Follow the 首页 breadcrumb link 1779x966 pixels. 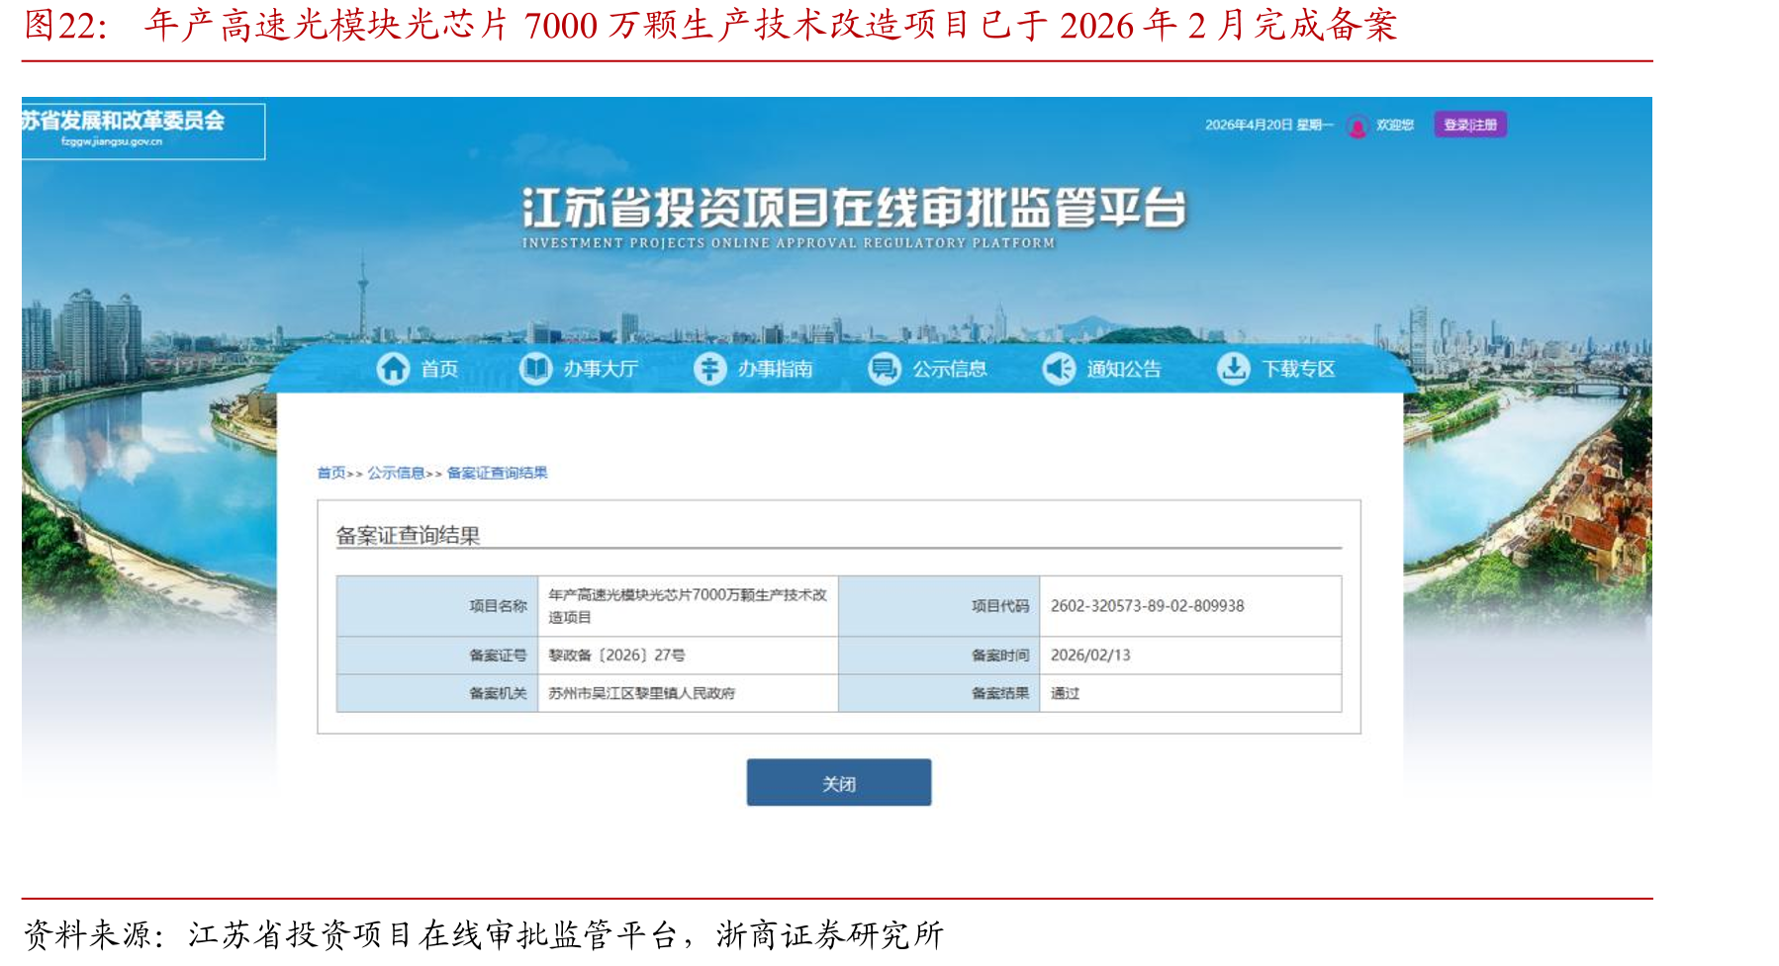tap(331, 473)
